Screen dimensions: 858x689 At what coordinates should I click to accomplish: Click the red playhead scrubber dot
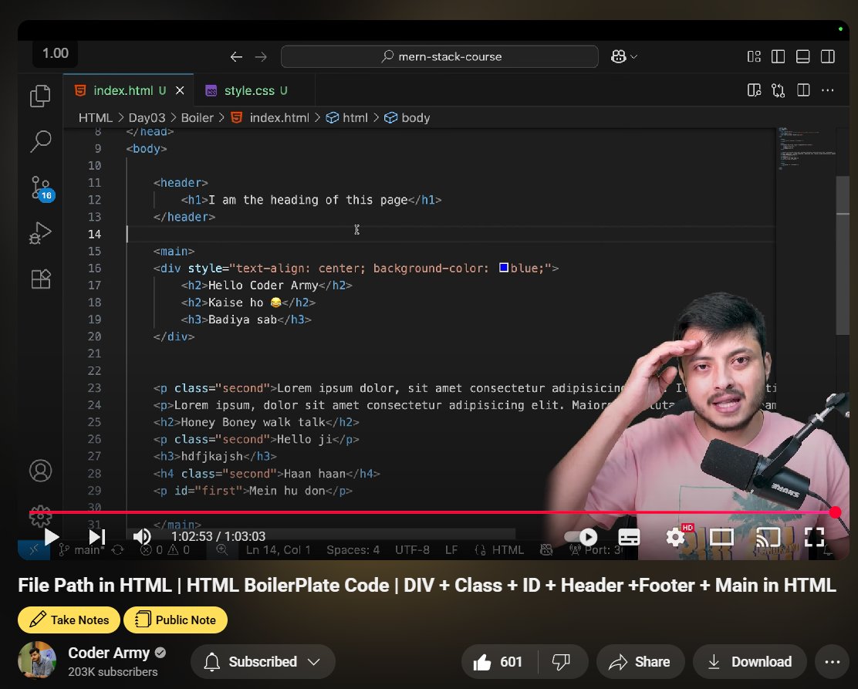(835, 512)
